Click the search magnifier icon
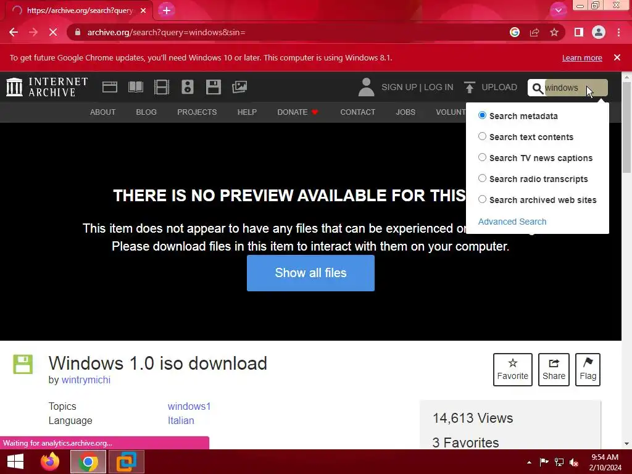632x474 pixels. click(x=538, y=88)
